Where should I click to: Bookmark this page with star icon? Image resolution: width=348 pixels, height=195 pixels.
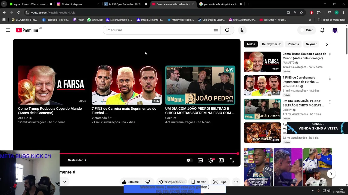pyautogui.click(x=301, y=12)
